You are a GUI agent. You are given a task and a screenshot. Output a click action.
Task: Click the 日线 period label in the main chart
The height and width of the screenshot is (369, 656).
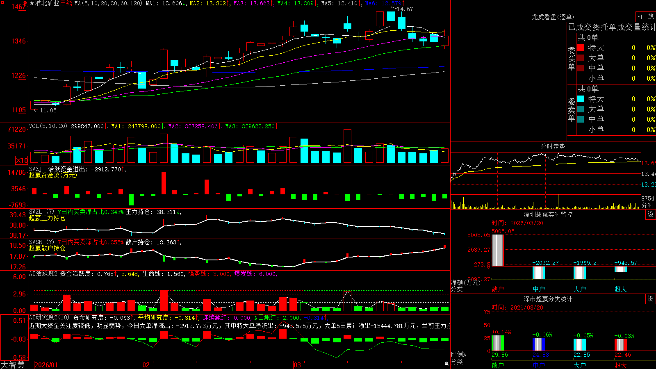pos(66,3)
